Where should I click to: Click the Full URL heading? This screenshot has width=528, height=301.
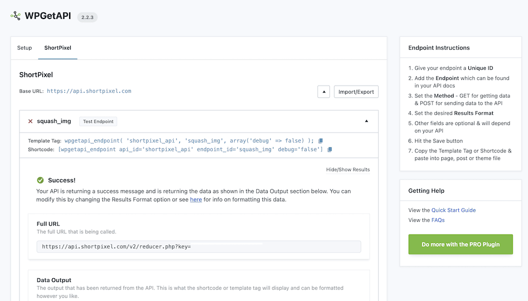click(x=48, y=224)
